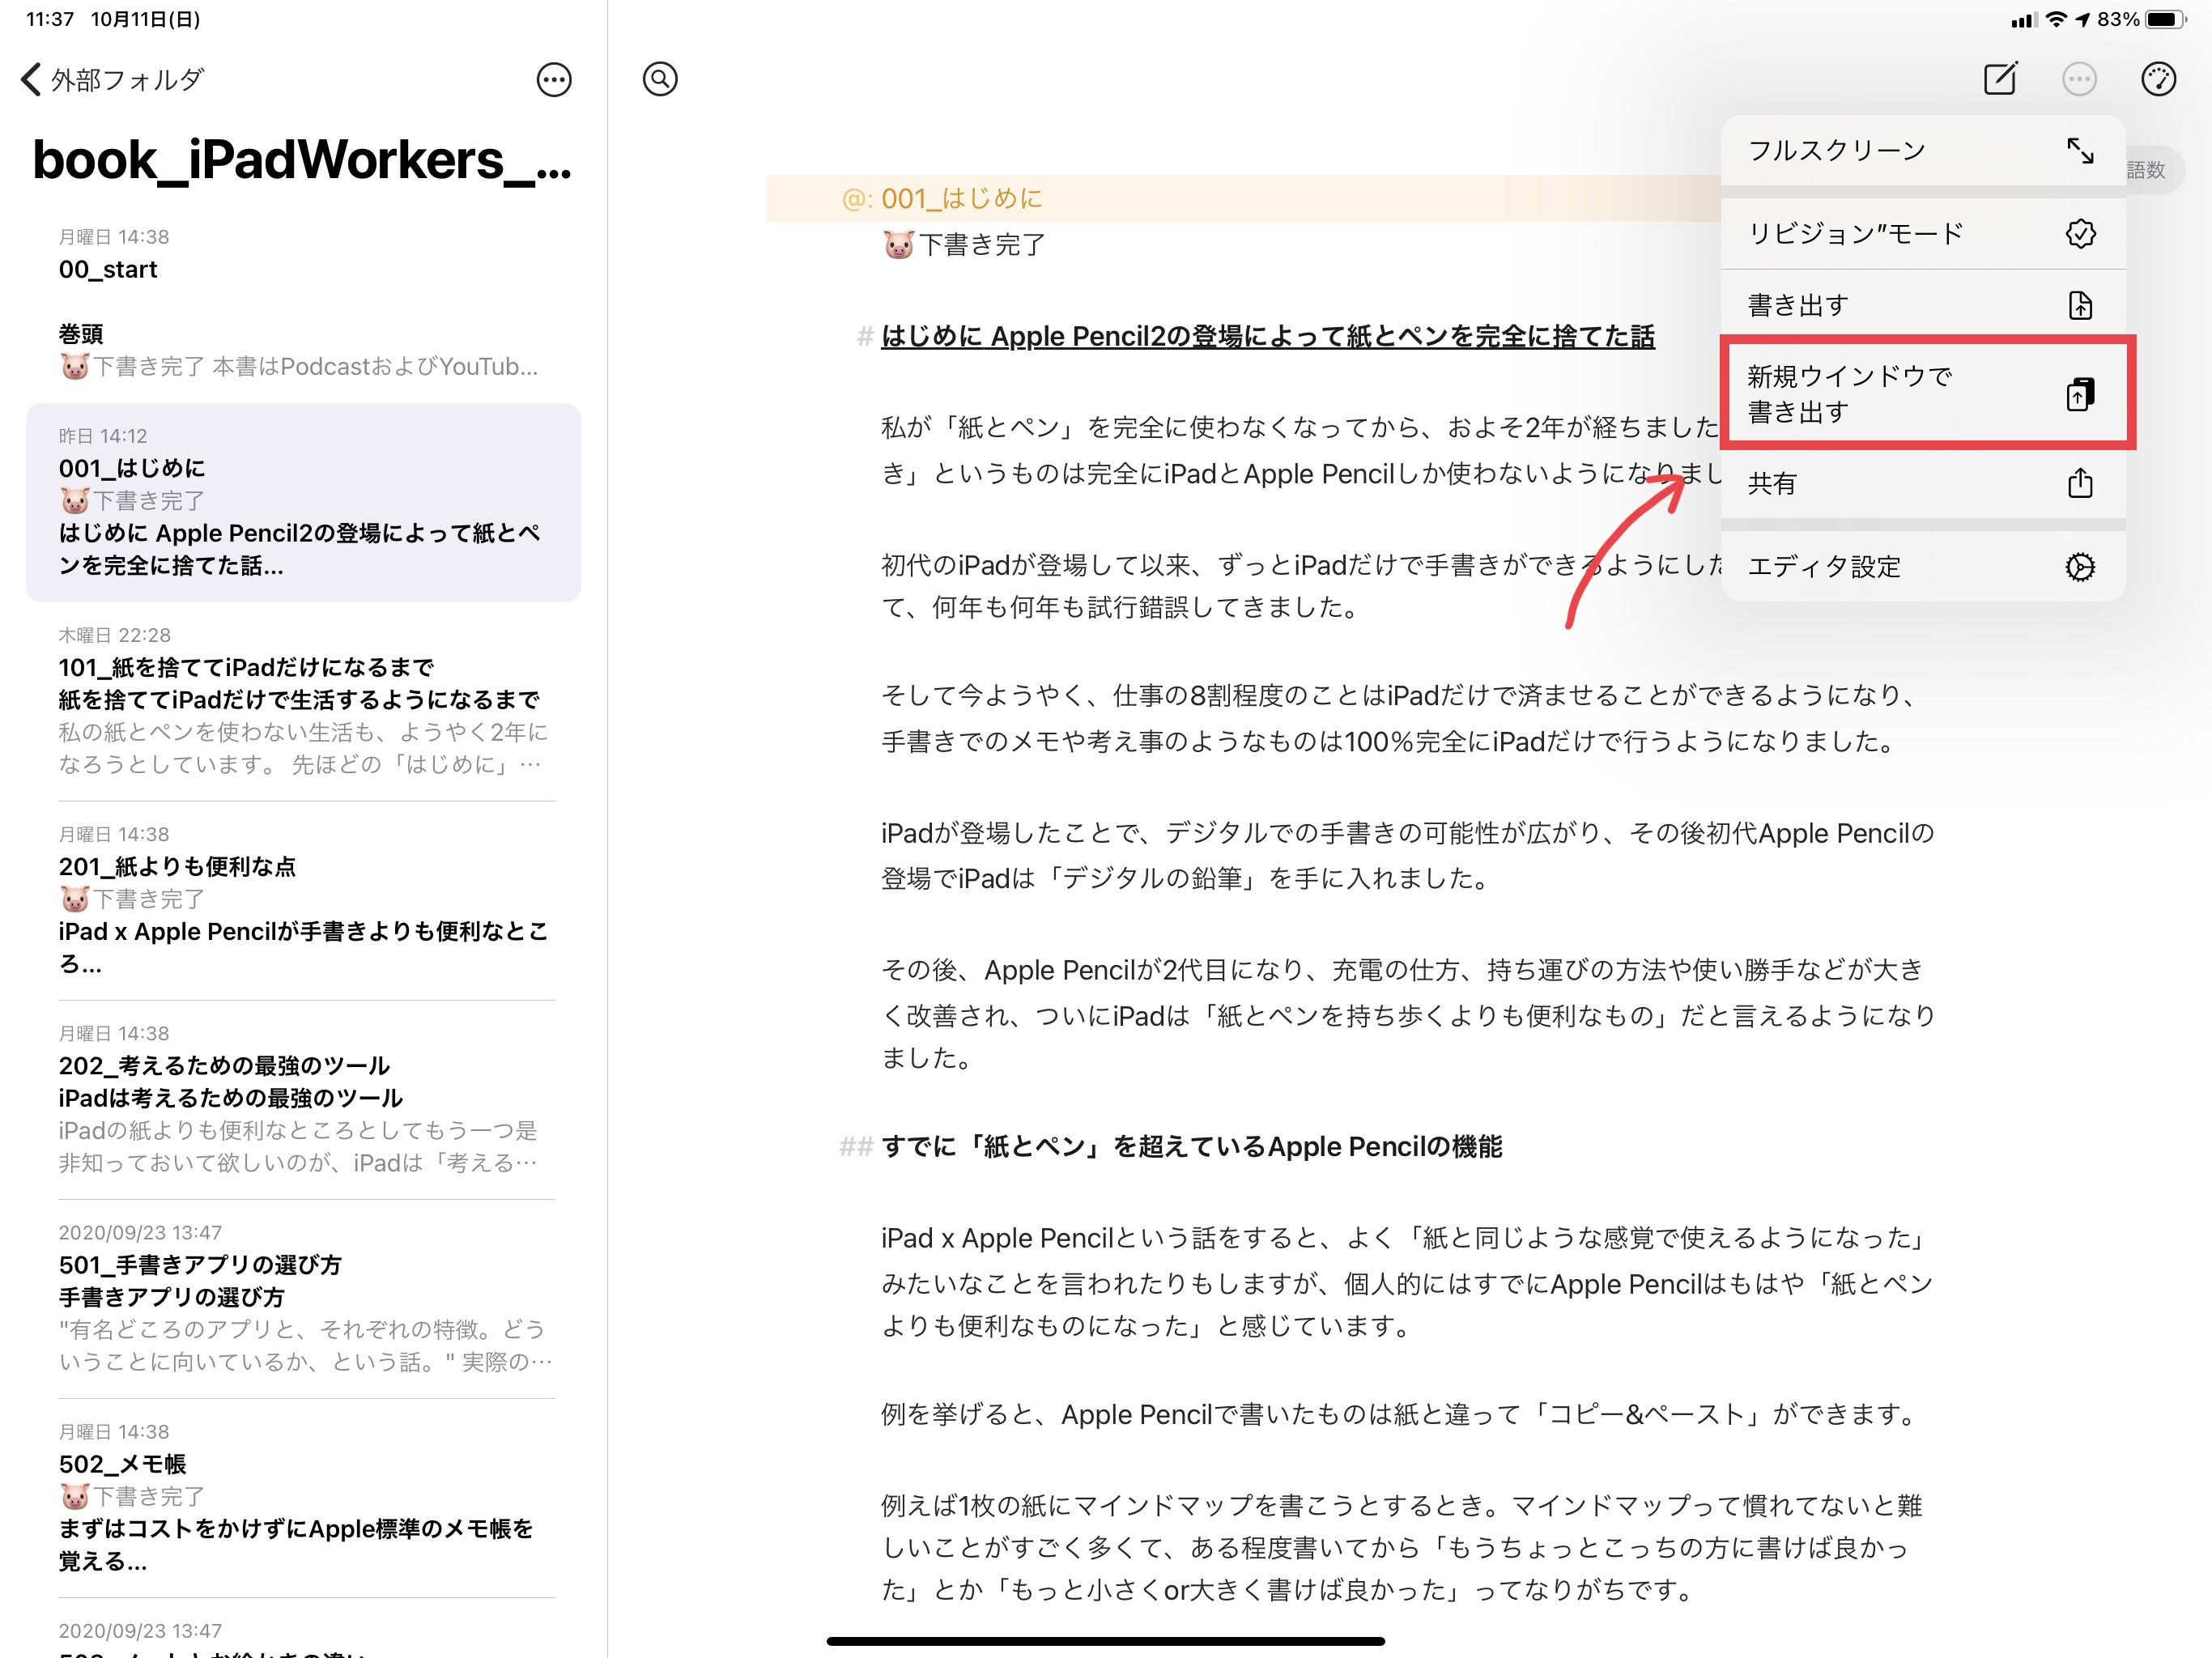Open the search magnifier icon

pos(660,79)
